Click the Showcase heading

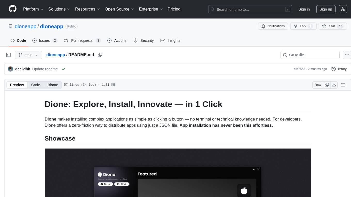tap(60, 138)
